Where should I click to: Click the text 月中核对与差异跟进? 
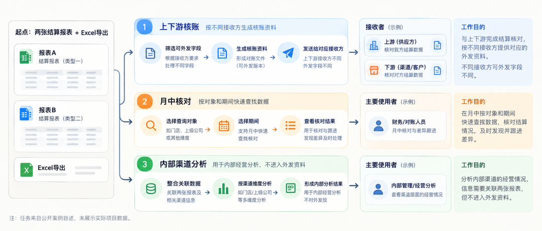[414, 130]
